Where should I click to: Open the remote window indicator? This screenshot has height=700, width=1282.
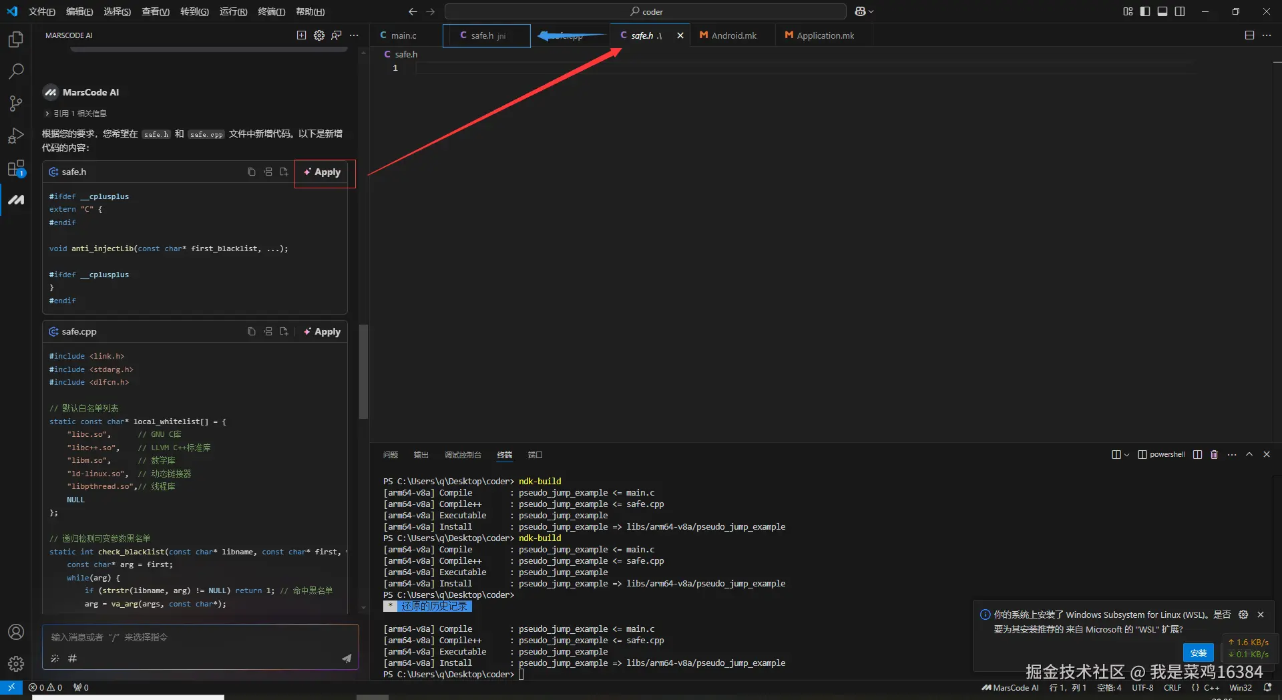(x=11, y=687)
